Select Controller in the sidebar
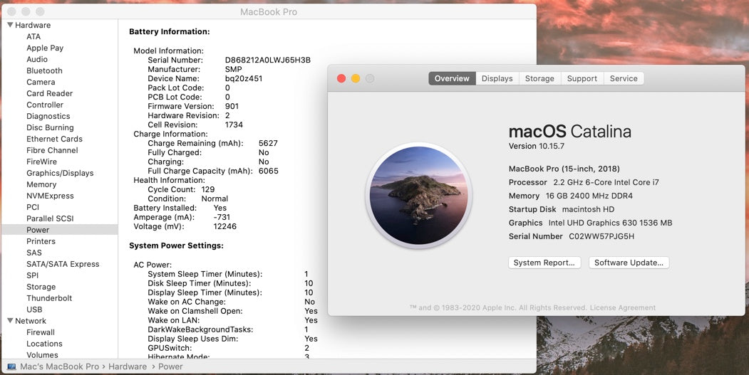 [45, 105]
